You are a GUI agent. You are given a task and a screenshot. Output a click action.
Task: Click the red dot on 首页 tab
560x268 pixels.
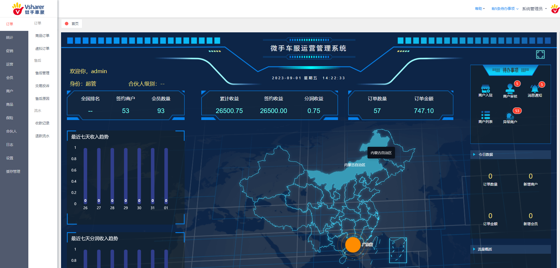click(x=67, y=24)
